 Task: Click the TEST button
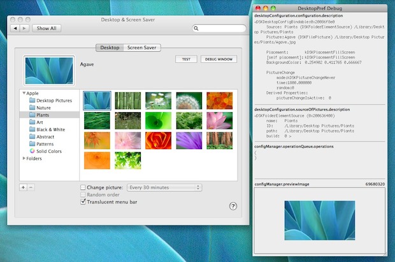(186, 59)
